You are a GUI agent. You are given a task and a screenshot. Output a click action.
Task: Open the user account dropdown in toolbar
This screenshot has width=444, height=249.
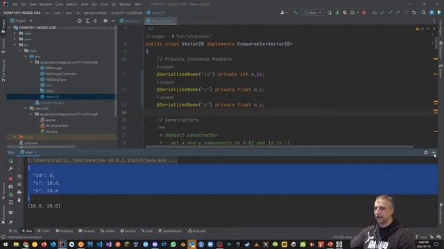(284, 12)
